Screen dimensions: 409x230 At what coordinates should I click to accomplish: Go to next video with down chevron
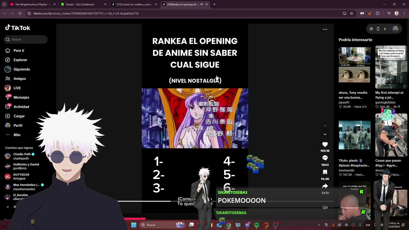tap(325, 134)
